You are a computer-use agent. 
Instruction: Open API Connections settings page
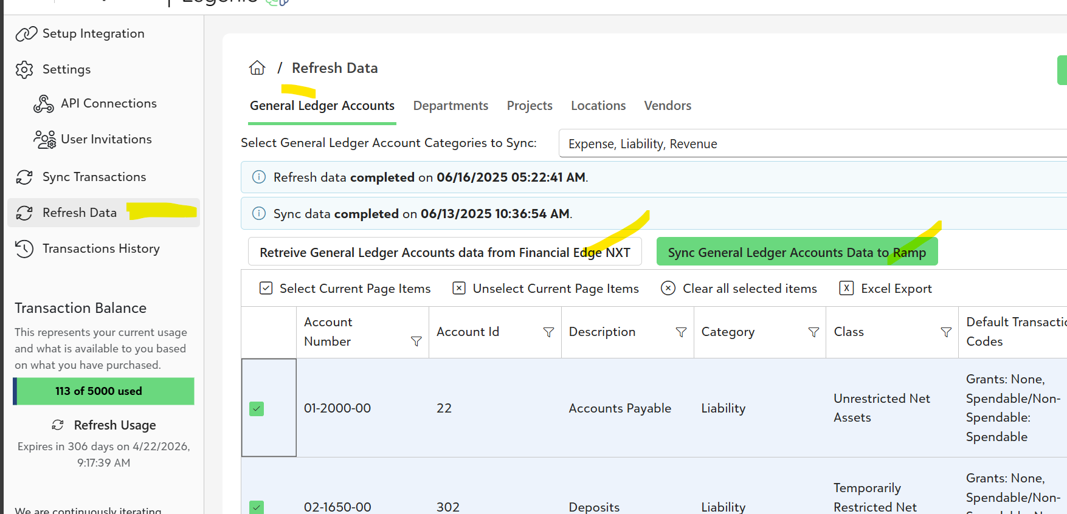point(109,104)
